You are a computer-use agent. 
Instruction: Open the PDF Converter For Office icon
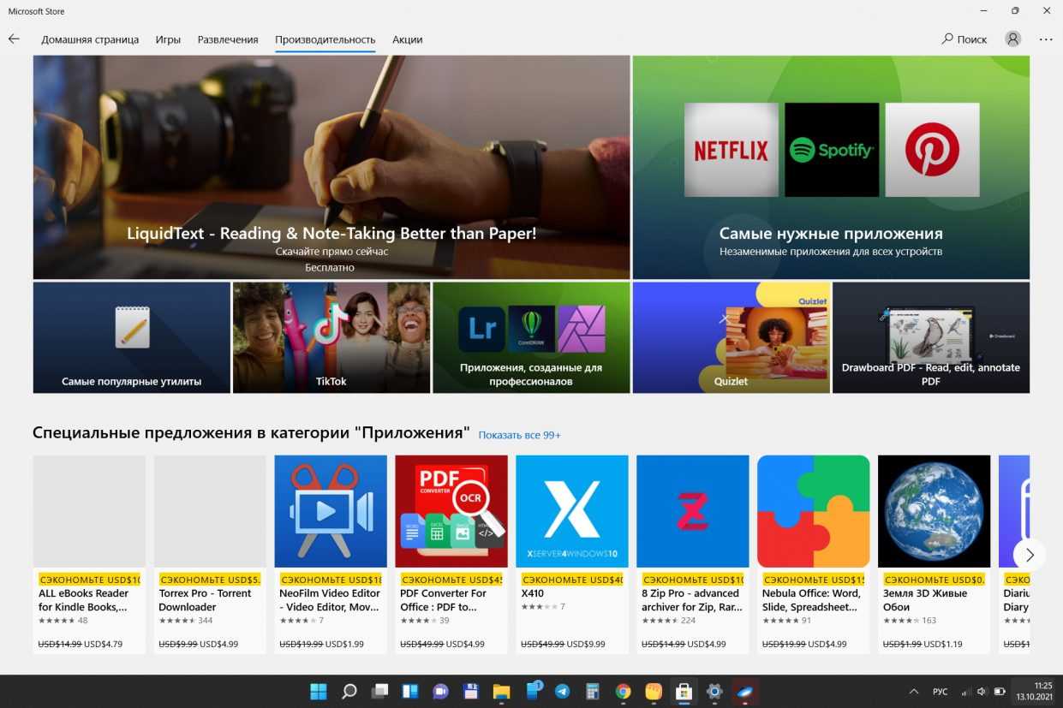[x=451, y=511]
